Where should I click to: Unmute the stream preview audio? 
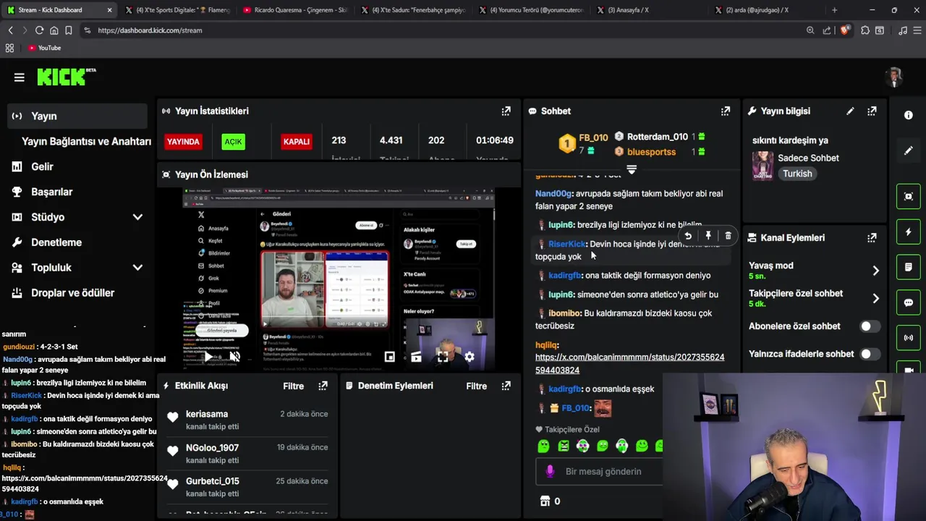coord(234,356)
